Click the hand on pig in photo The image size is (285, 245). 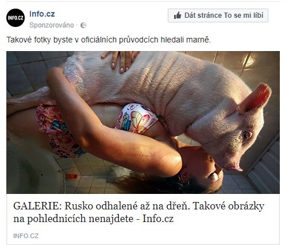[120, 61]
